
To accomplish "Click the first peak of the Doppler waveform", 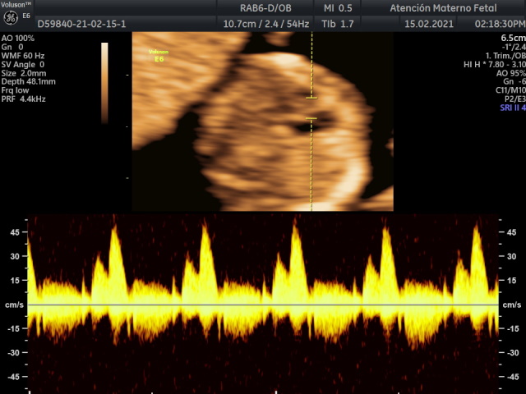I will point(114,234).
